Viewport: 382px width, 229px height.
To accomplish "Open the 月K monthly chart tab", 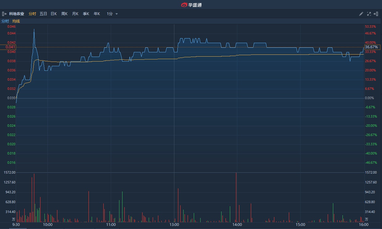I will tap(75, 14).
